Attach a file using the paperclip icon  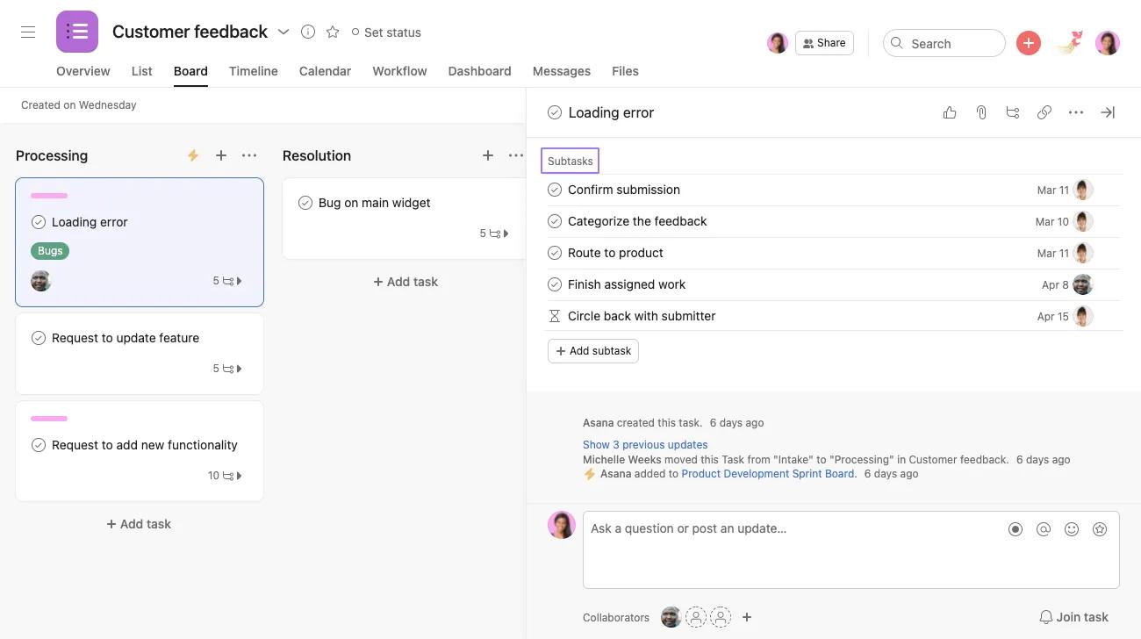click(x=981, y=112)
